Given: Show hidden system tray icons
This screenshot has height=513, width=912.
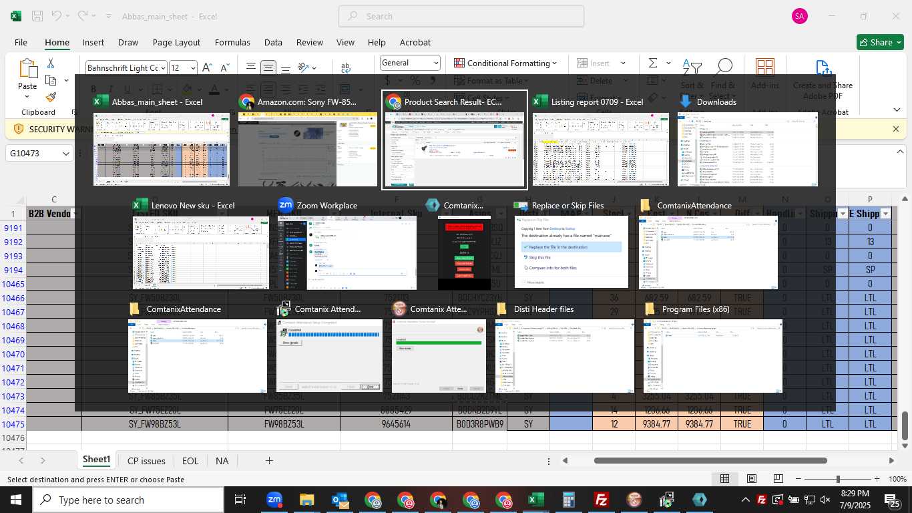Looking at the screenshot, I should pos(746,500).
